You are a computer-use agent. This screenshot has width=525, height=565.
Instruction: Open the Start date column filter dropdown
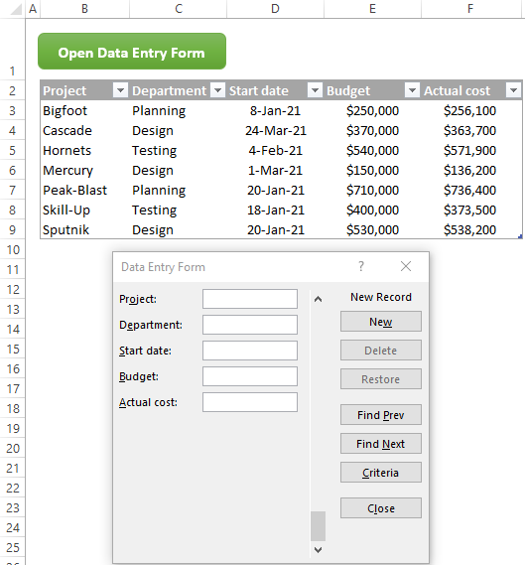pyautogui.click(x=315, y=90)
